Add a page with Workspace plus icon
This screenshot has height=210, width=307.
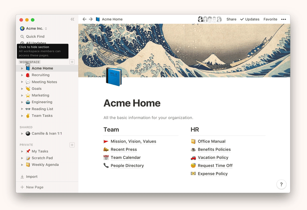click(72, 62)
